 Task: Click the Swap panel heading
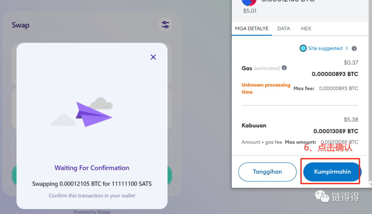(x=21, y=25)
